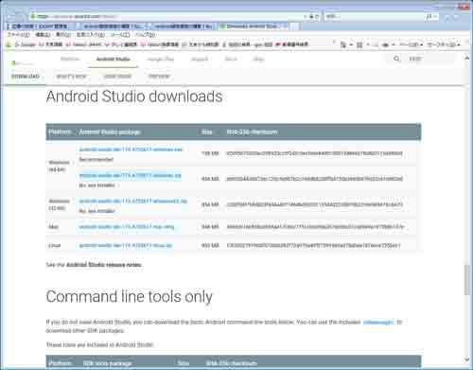Viewport: 473px width, 370px height.
Task: Open the Platform site navigation item
Action: [x=70, y=59]
